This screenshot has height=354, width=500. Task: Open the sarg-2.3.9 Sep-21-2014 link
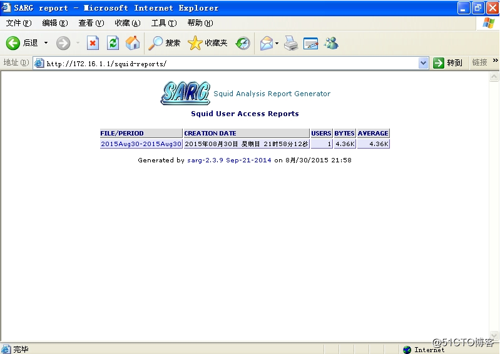click(x=229, y=160)
